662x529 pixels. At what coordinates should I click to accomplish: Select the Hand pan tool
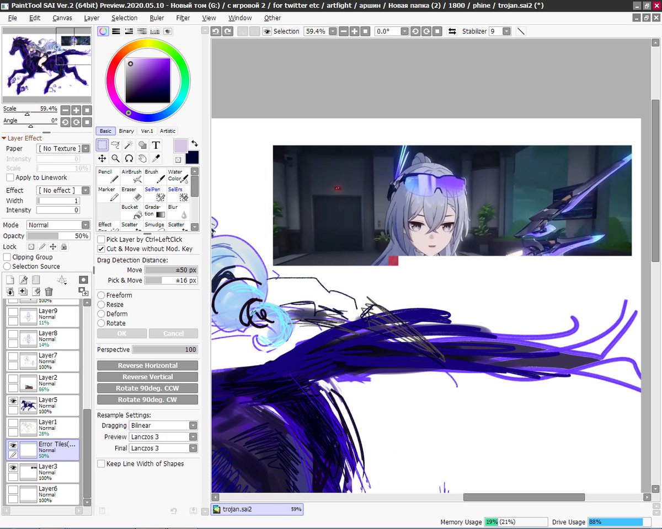142,158
